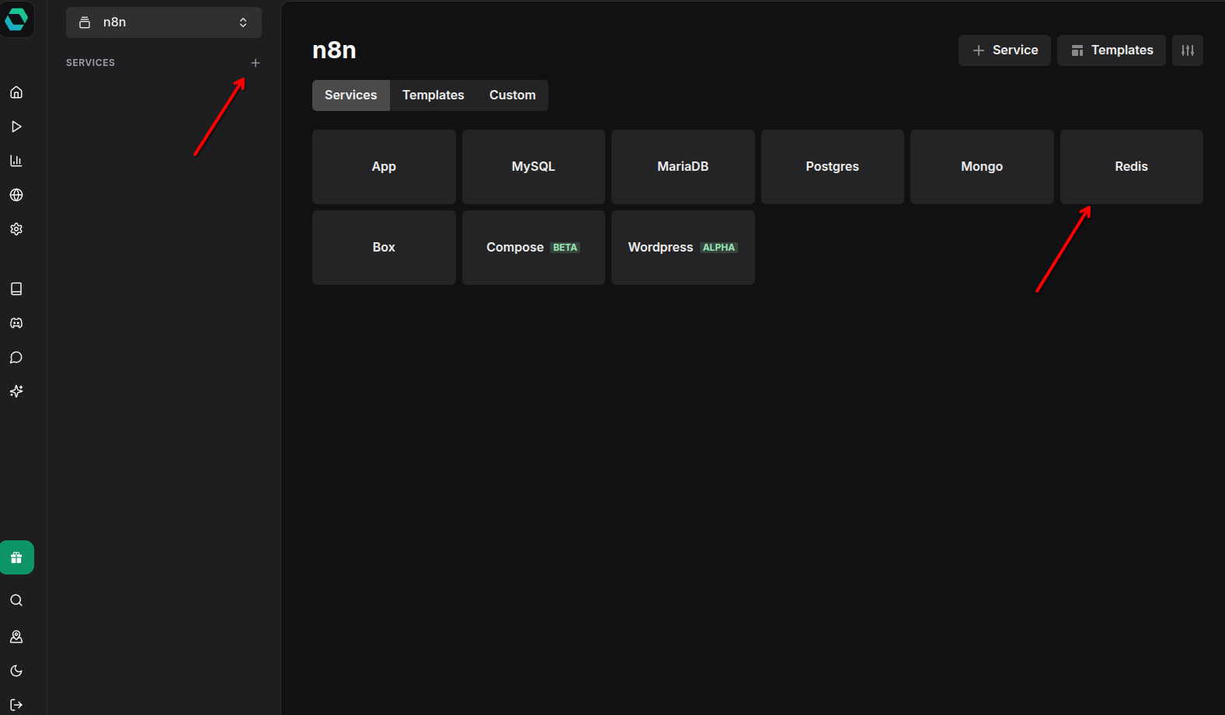Choose the App service card
This screenshot has width=1225, height=715.
point(384,167)
